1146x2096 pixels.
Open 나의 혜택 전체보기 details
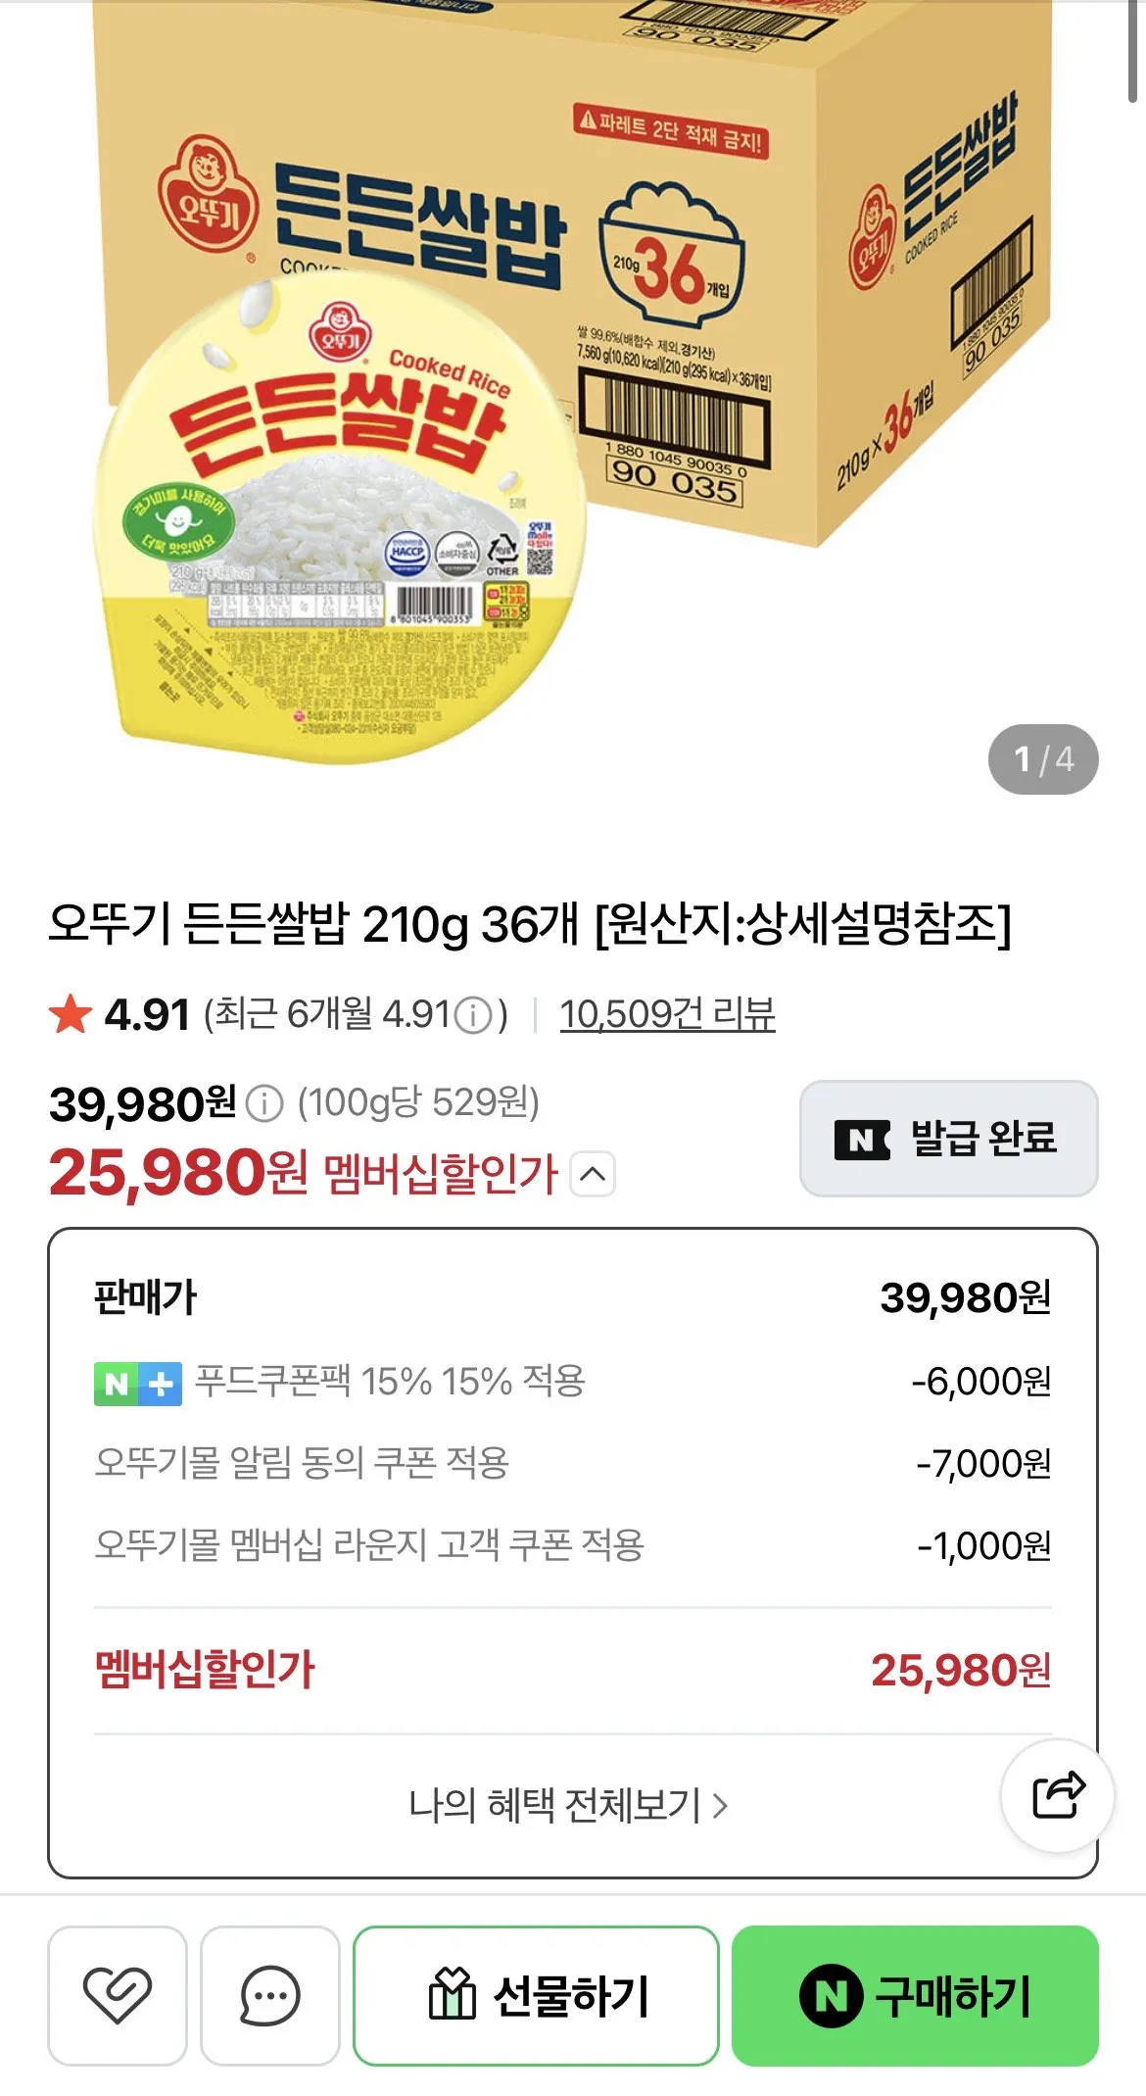568,1805
